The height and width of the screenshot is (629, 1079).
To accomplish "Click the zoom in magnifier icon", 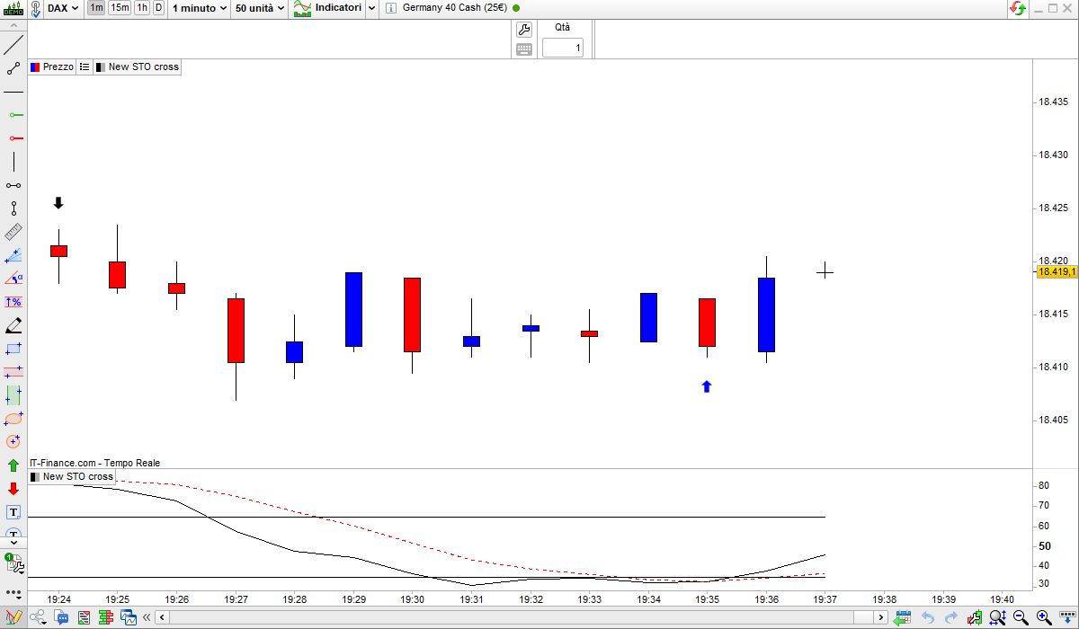I will [x=1044, y=617].
